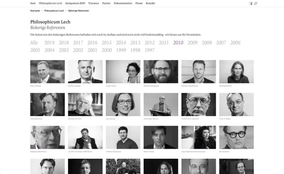Select the Alle year filter
Image resolution: width=284 pixels, height=174 pixels.
pos(34,43)
